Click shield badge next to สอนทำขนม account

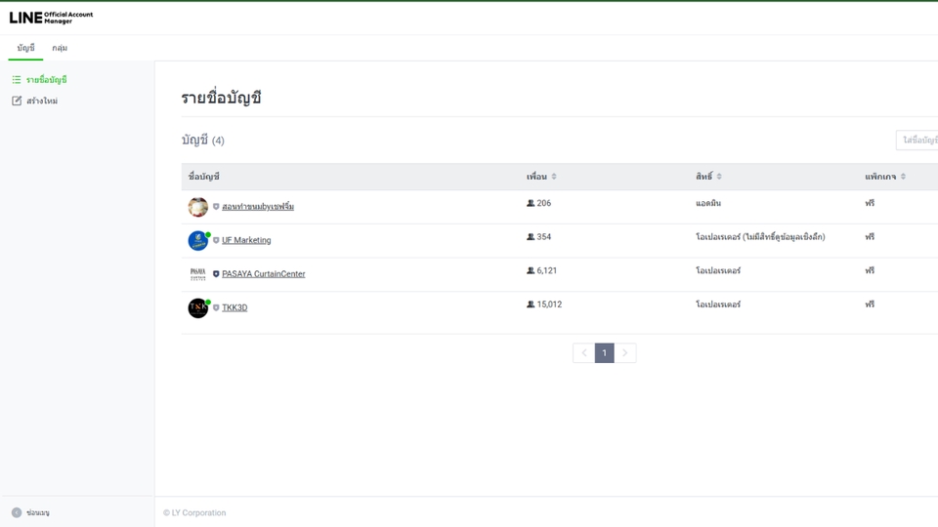[x=216, y=207]
